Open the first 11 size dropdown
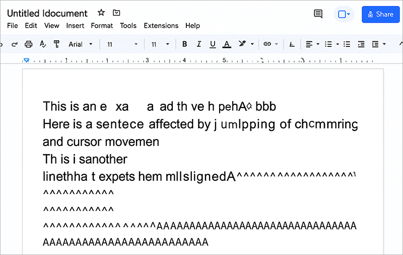 (122, 44)
